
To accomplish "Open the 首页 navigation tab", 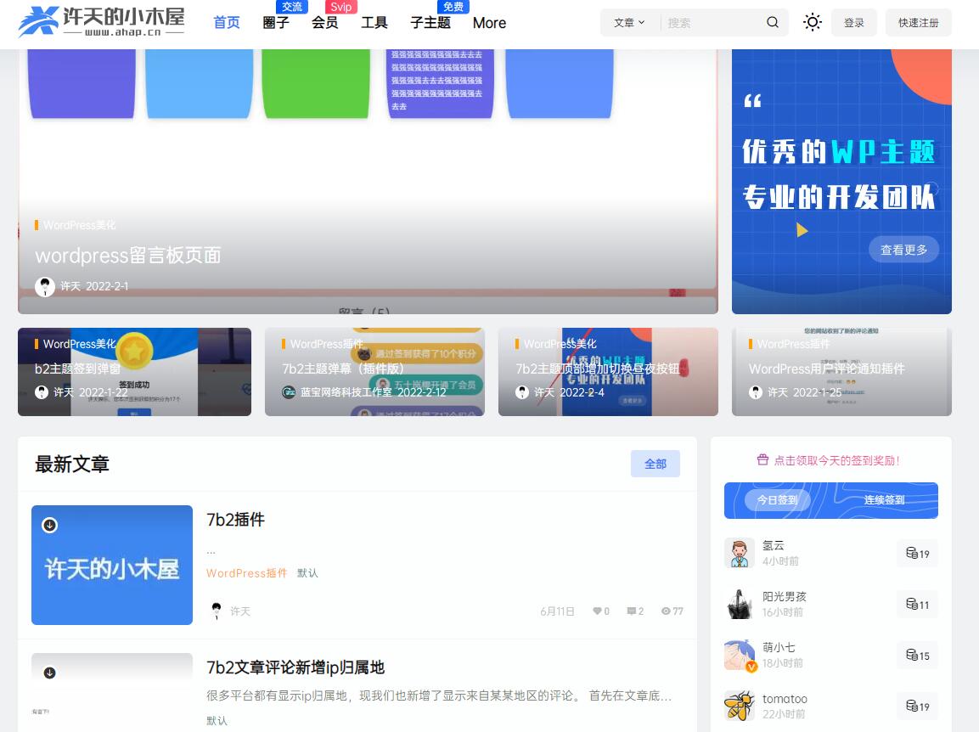I will pyautogui.click(x=227, y=23).
